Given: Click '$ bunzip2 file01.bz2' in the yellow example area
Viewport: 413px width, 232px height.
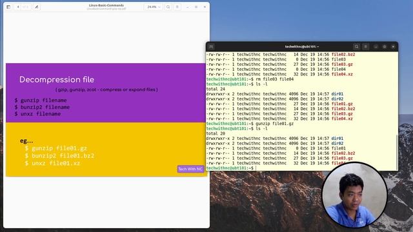Looking at the screenshot, I should [x=59, y=156].
